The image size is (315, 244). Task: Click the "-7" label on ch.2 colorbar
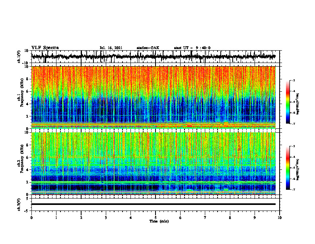pyautogui.click(x=293, y=190)
